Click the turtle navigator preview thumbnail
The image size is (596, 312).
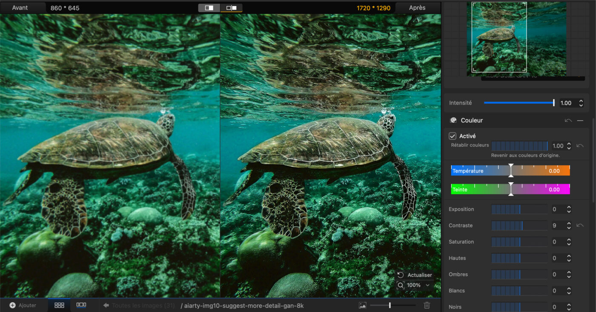pos(516,38)
